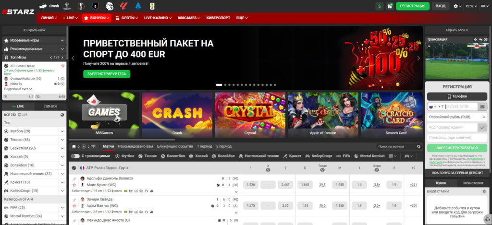The image size is (492, 225).
Task: Open the golden trophy league icon
Action: (x=152, y=6)
